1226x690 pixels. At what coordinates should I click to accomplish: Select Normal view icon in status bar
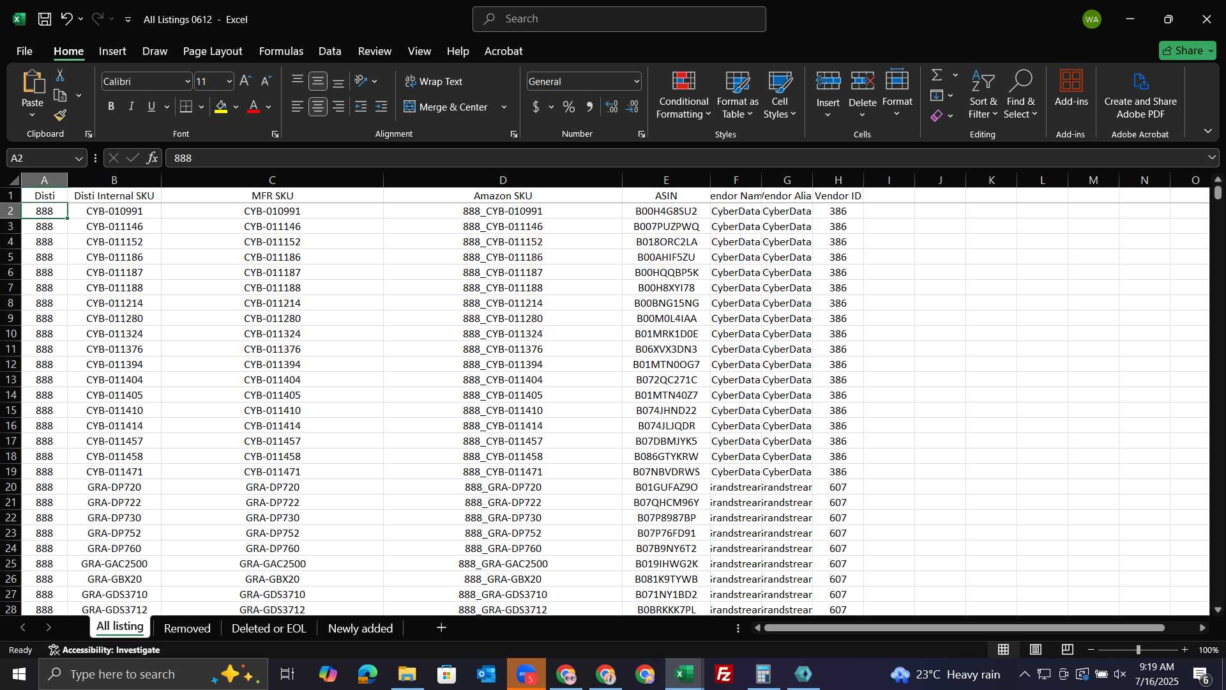(1004, 650)
